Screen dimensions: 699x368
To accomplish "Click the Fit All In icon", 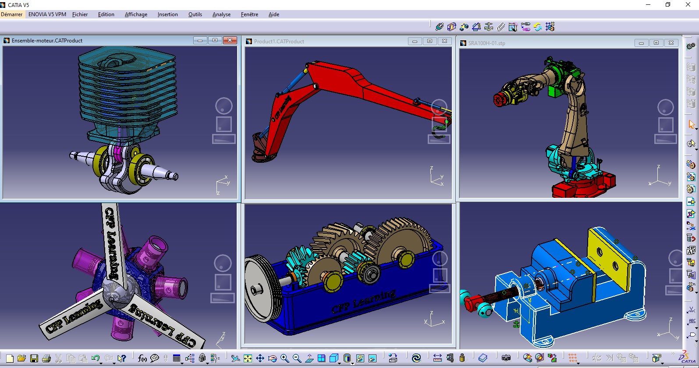I will 248,359.
